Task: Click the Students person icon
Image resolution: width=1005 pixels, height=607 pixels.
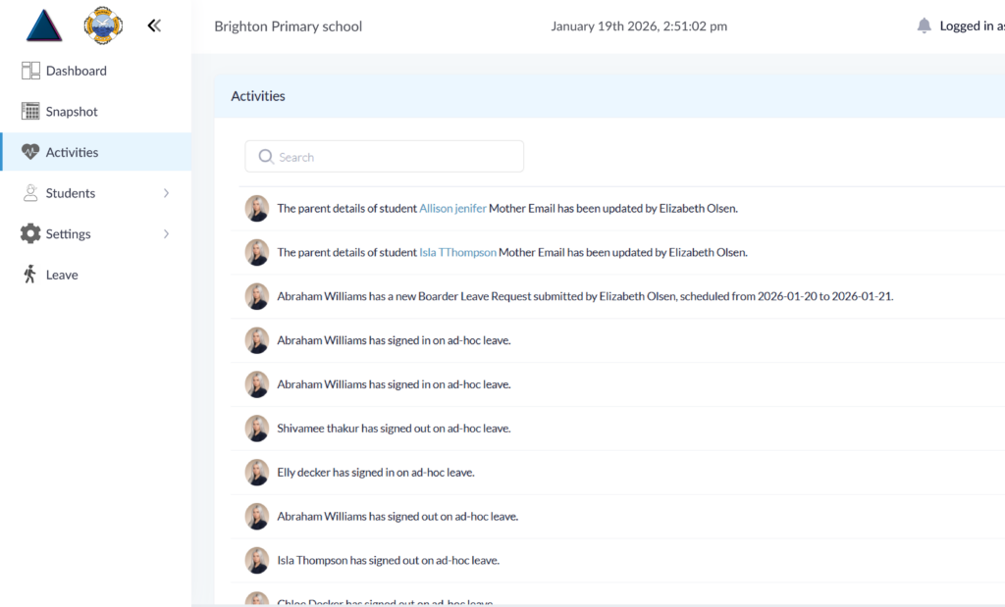Action: tap(30, 193)
